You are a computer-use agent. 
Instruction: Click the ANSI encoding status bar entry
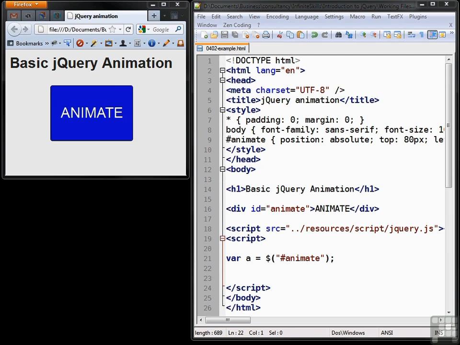[387, 333]
